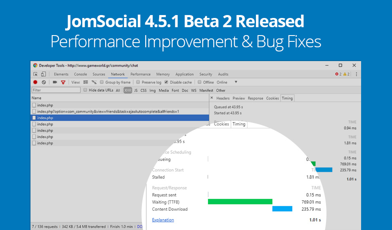Viewport: 392px width, 230px height.
Task: Show request Headers tab
Action: (x=223, y=98)
